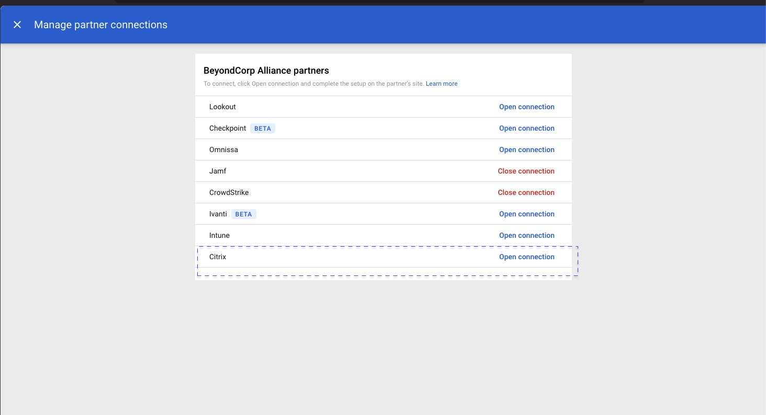Select the Jamf partner name
Viewport: 766px width, 415px height.
coord(218,171)
